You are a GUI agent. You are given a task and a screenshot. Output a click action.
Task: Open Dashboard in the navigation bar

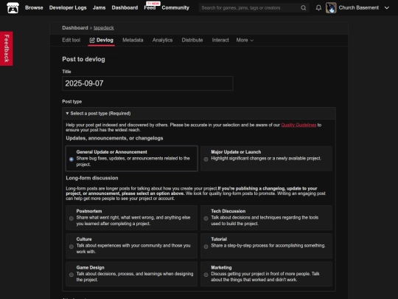coord(125,8)
